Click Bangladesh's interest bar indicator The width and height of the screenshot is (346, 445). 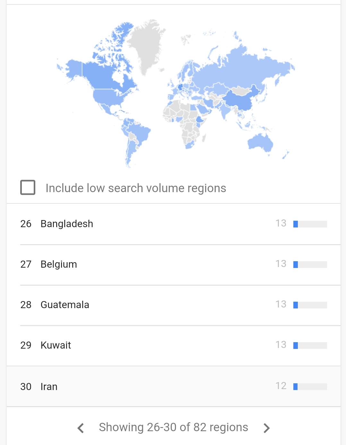tap(310, 224)
